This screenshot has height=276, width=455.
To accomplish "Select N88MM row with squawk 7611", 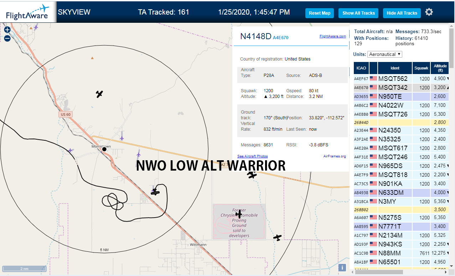I will click(x=402, y=253).
